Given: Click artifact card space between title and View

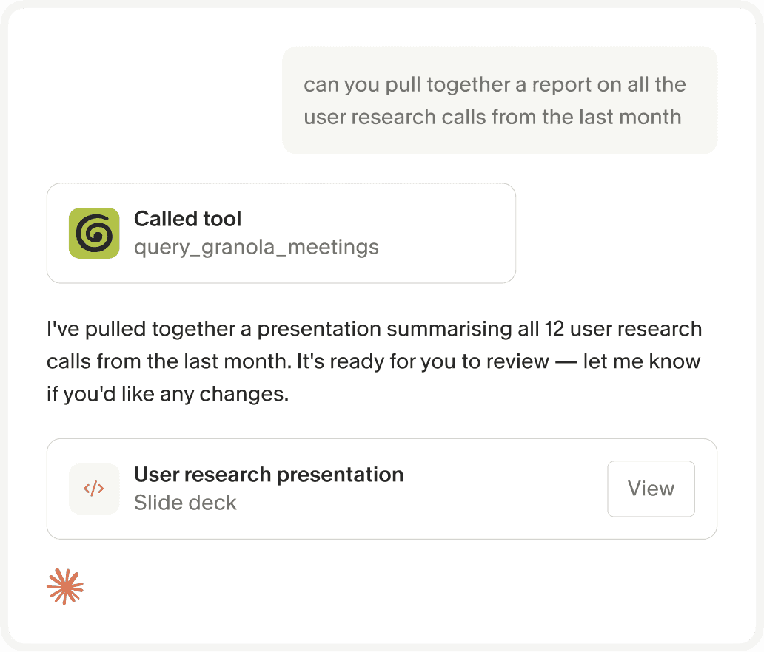Looking at the screenshot, I should pos(504,489).
